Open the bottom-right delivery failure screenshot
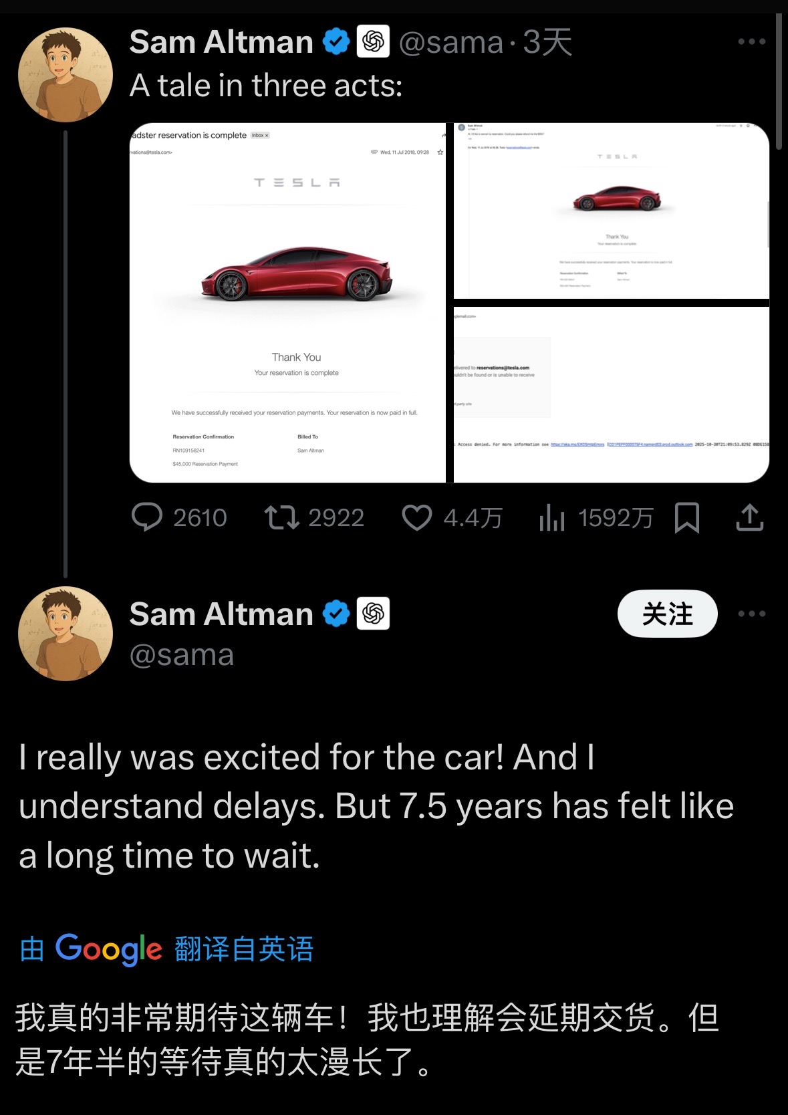 (611, 394)
